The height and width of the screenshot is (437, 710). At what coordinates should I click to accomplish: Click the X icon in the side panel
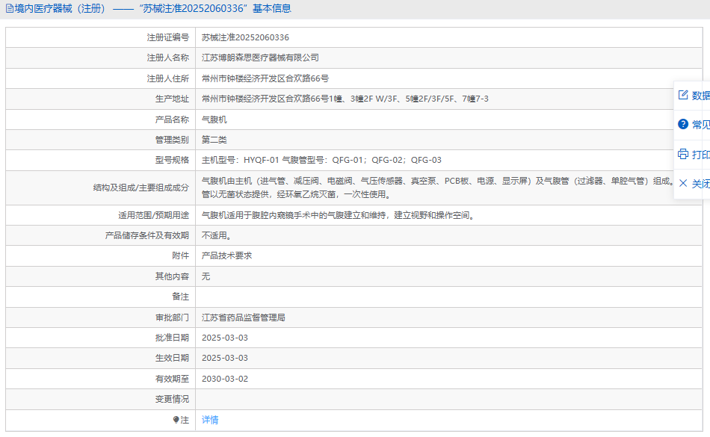682,183
